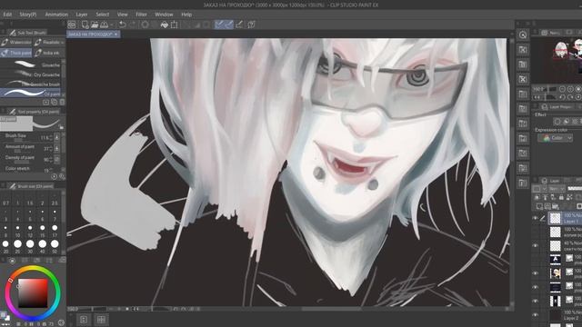Toggle the eye of the 60% opacity layer
The width and height of the screenshot is (582, 327).
point(536,245)
